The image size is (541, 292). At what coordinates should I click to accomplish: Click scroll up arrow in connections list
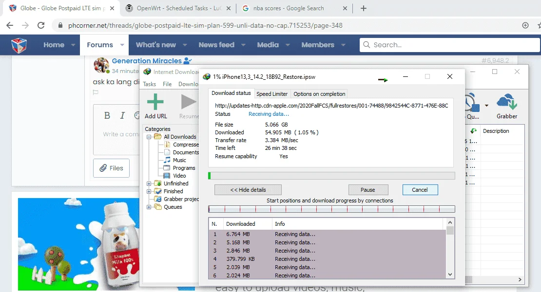click(450, 223)
